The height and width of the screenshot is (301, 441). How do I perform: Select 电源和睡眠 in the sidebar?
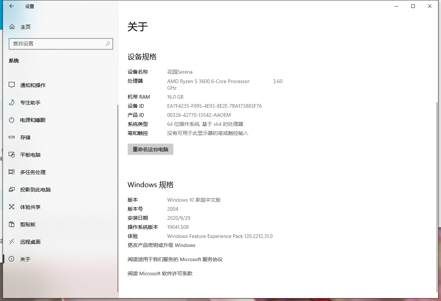pyautogui.click(x=33, y=120)
